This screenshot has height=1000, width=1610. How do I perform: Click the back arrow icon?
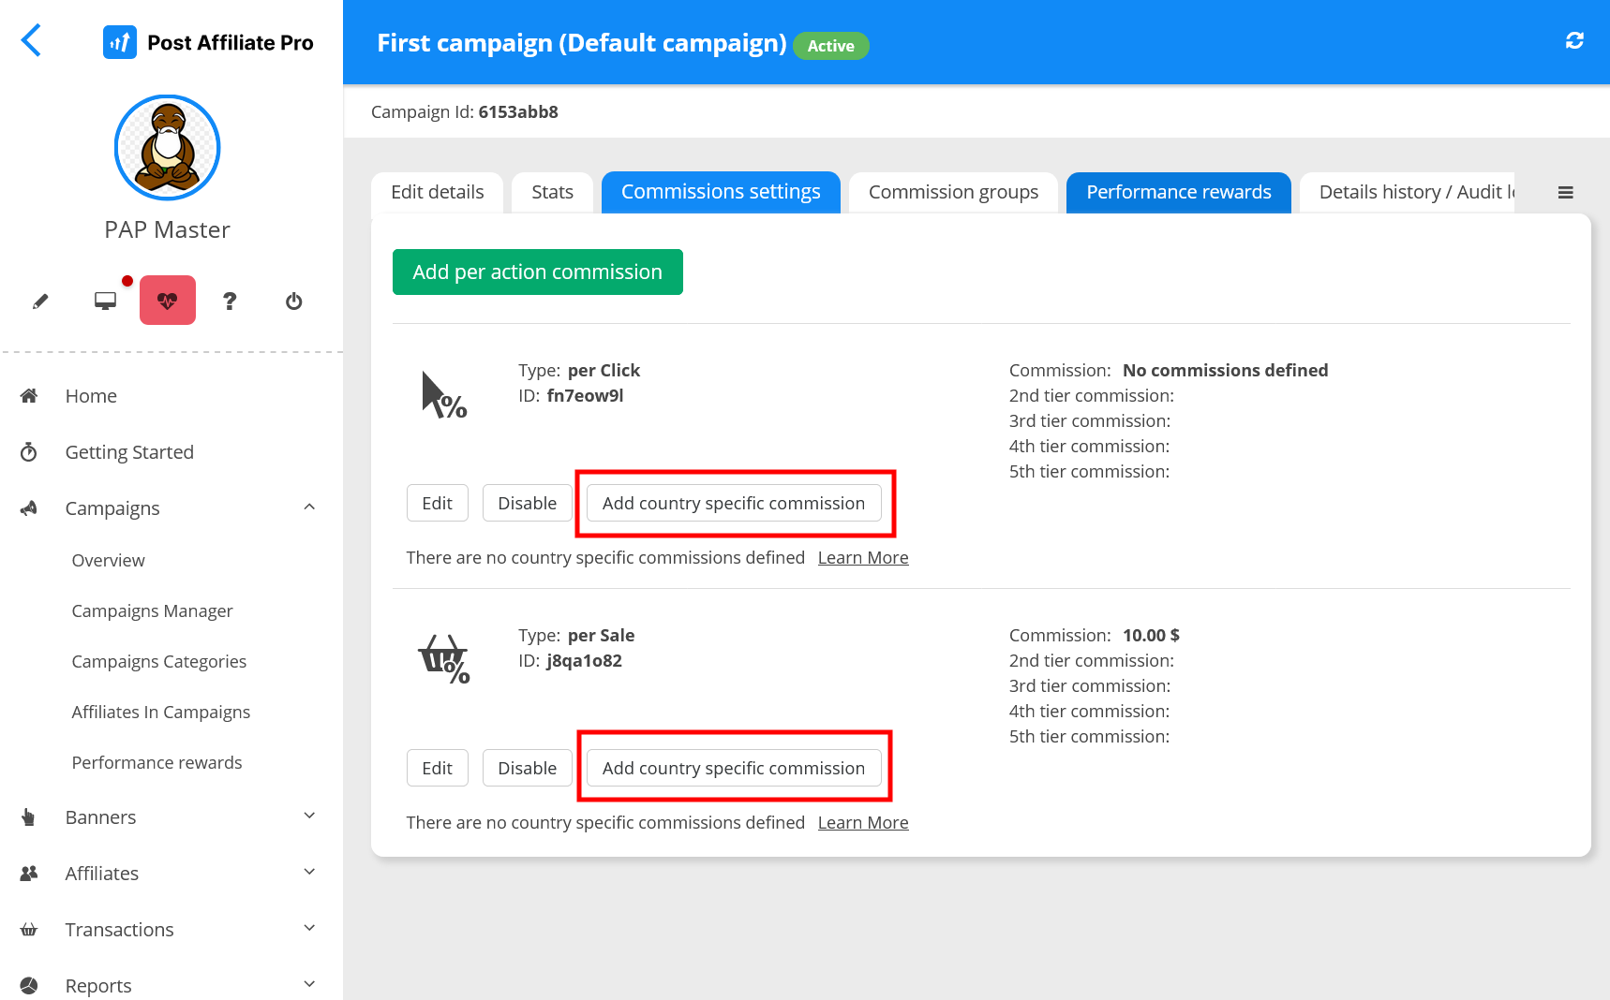tap(31, 40)
